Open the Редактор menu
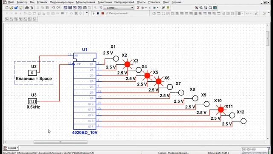273x154 pixels. click(22, 2)
